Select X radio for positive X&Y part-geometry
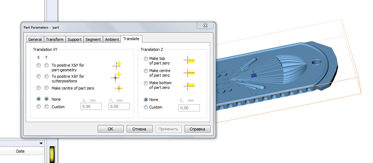 tap(39, 66)
